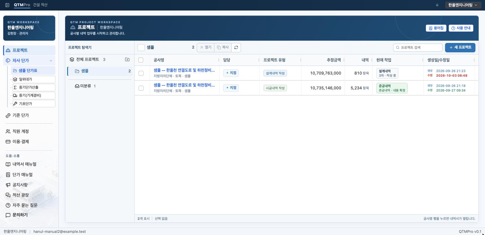Open 기준 단가 page

pyautogui.click(x=29, y=115)
